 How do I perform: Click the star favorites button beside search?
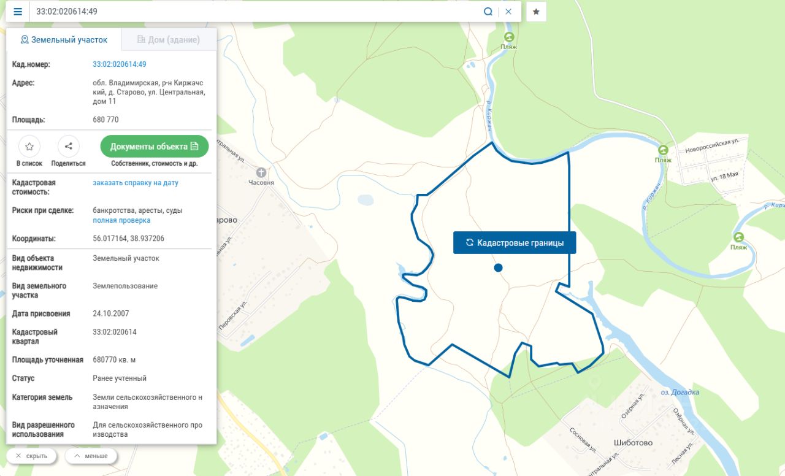[x=536, y=12]
